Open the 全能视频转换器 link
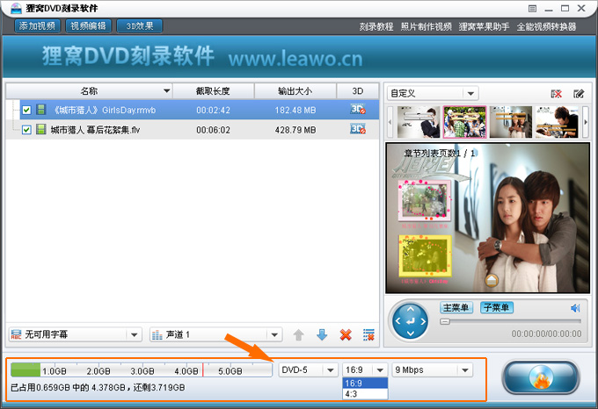The image size is (598, 409). [x=546, y=26]
